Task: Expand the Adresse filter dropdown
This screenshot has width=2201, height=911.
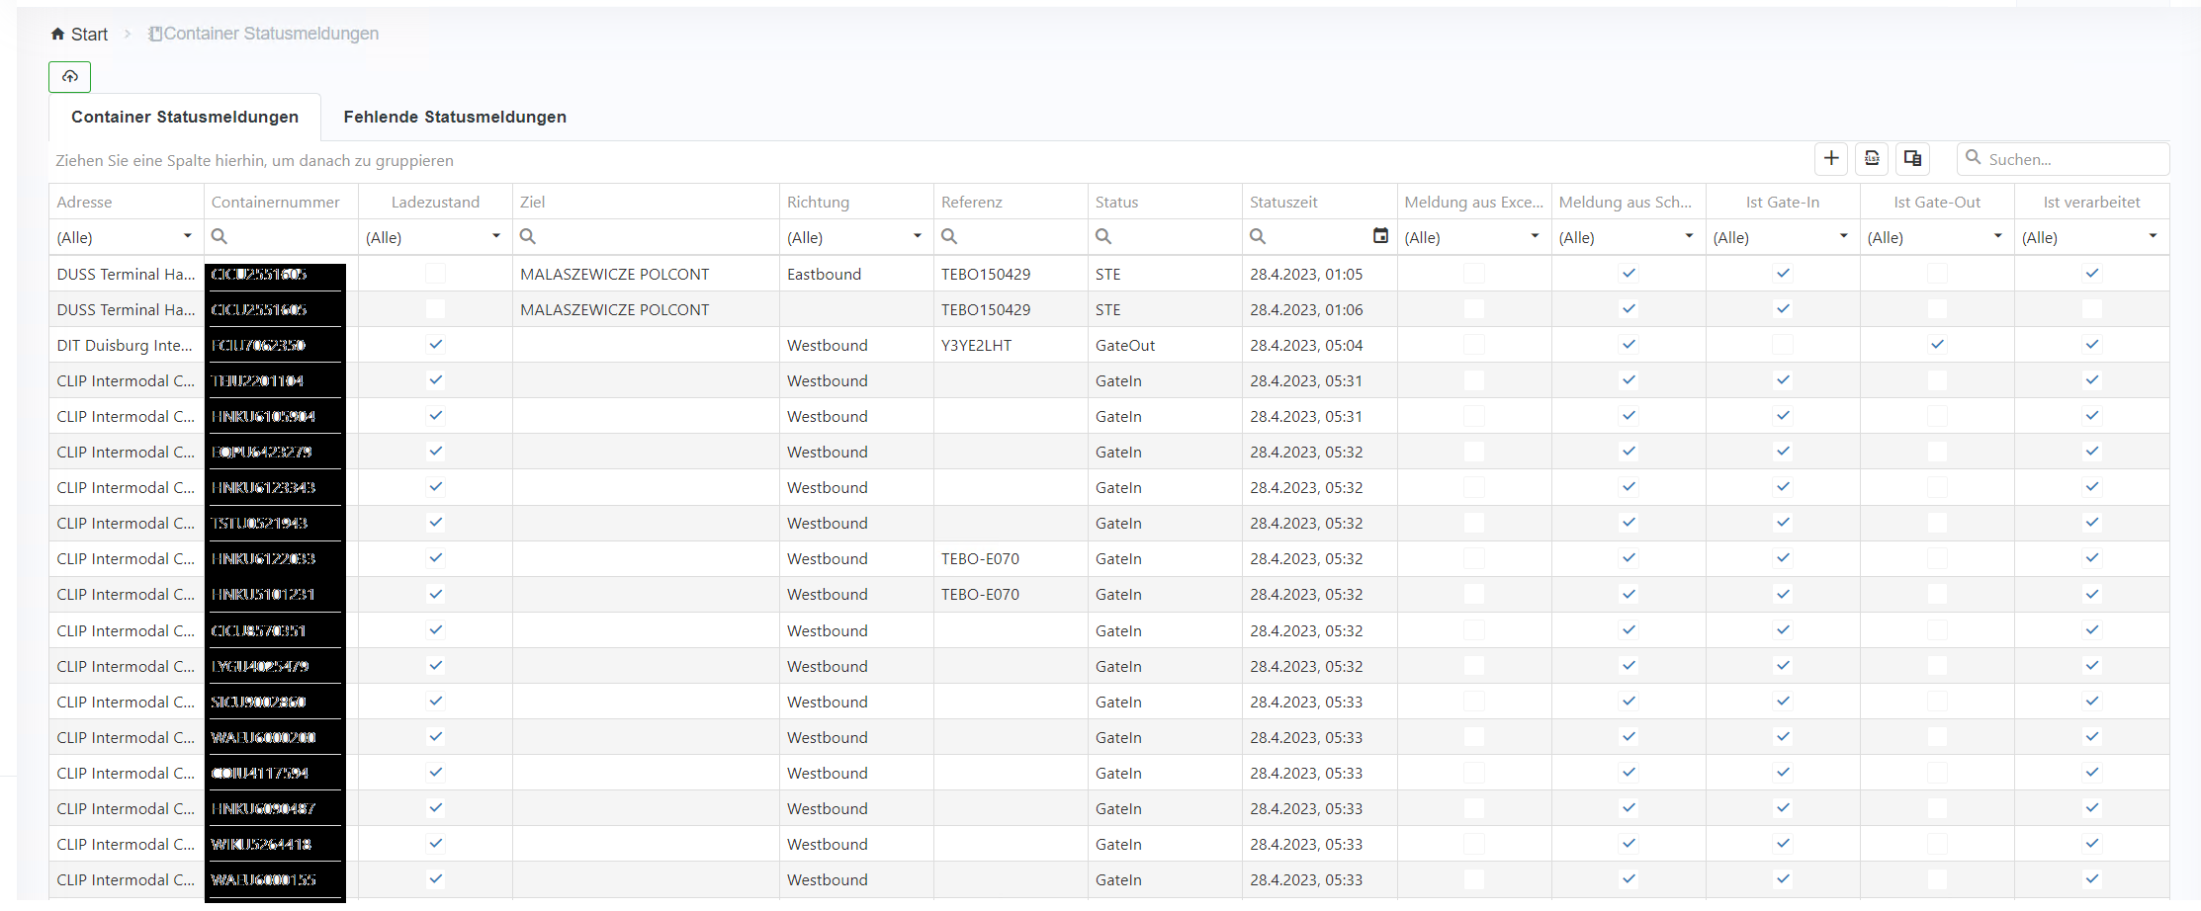Action: click(x=187, y=236)
